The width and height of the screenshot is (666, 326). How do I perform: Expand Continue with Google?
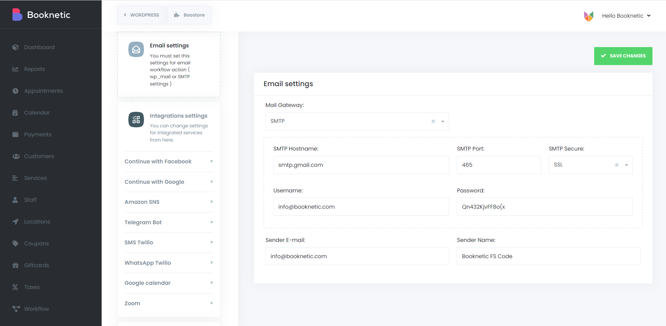(x=169, y=182)
